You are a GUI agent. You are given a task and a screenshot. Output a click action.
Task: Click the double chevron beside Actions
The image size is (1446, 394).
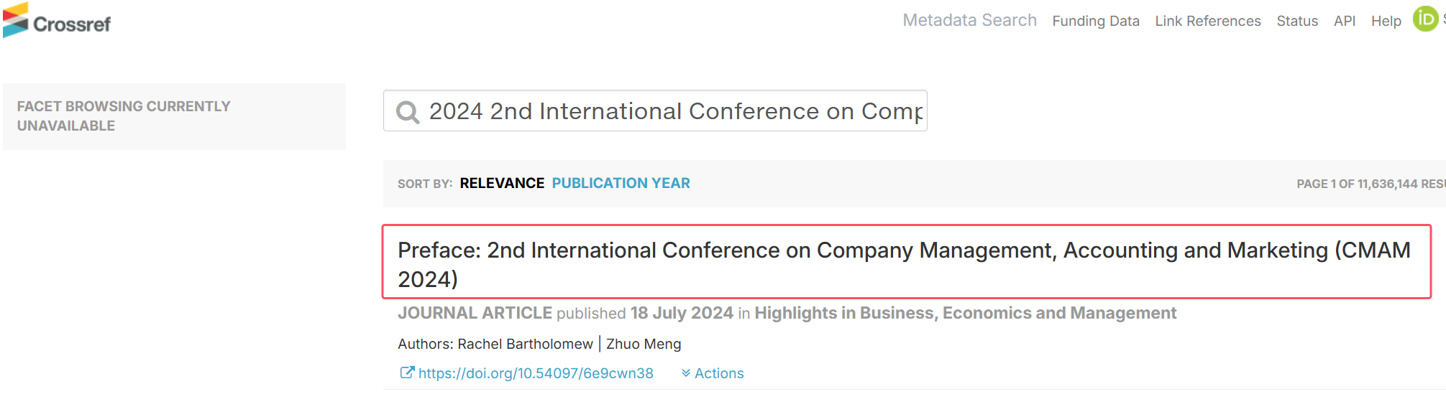(686, 373)
